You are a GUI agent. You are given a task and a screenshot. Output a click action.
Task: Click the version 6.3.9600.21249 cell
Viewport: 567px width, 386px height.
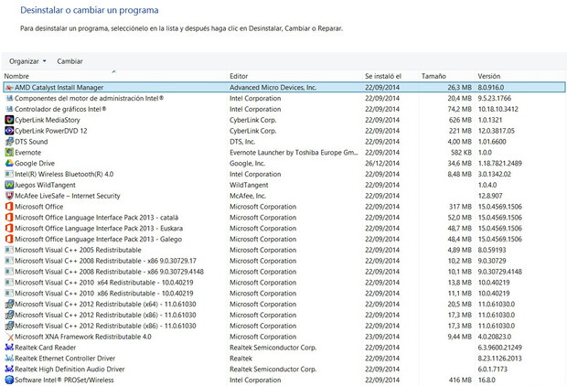pos(499,348)
